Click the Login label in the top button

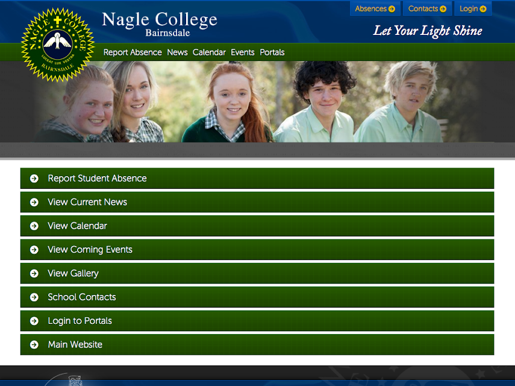(469, 9)
